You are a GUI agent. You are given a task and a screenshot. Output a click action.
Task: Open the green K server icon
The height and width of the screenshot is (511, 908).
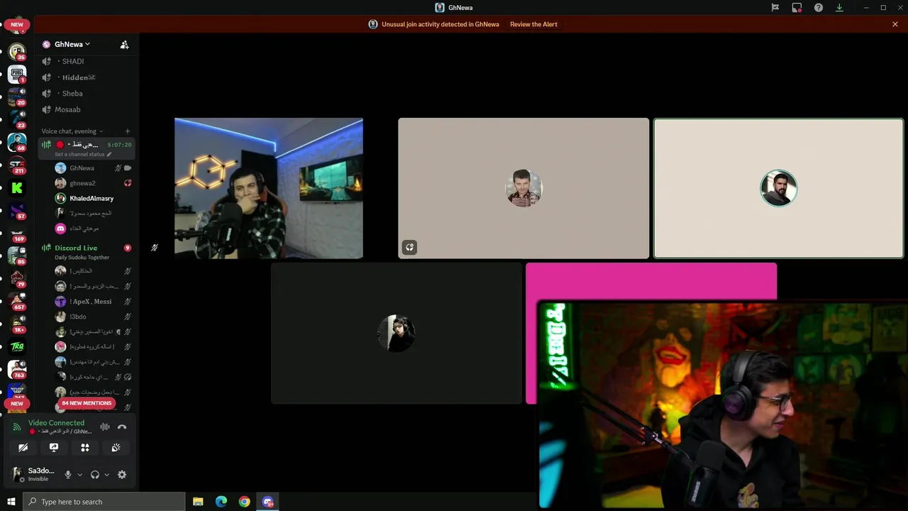pyautogui.click(x=17, y=188)
